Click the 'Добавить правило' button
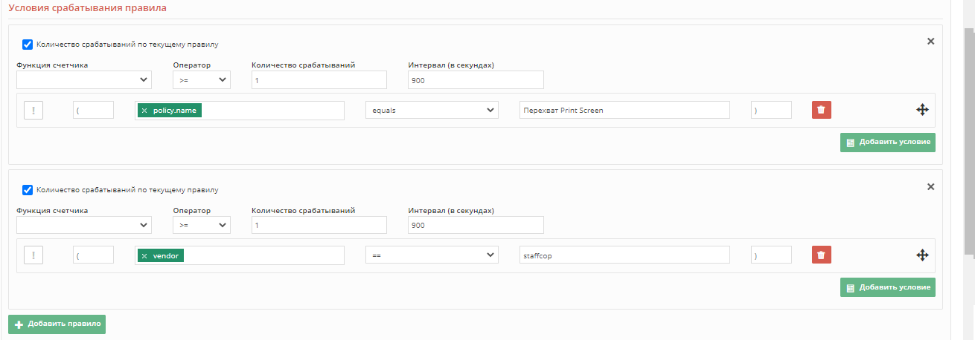 point(57,324)
